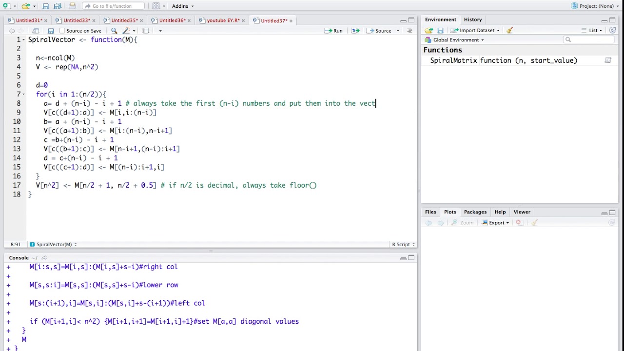Clear all plots with broom icon
Viewport: 624px width, 351px height.
pos(534,223)
